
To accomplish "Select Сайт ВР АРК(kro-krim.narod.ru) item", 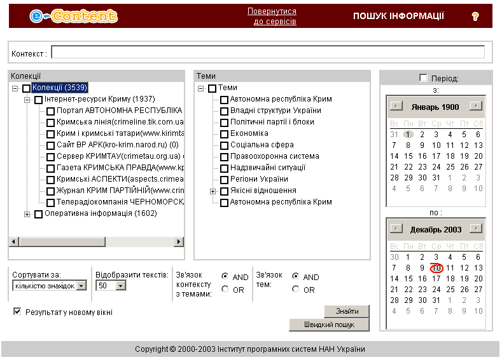I will (118, 145).
